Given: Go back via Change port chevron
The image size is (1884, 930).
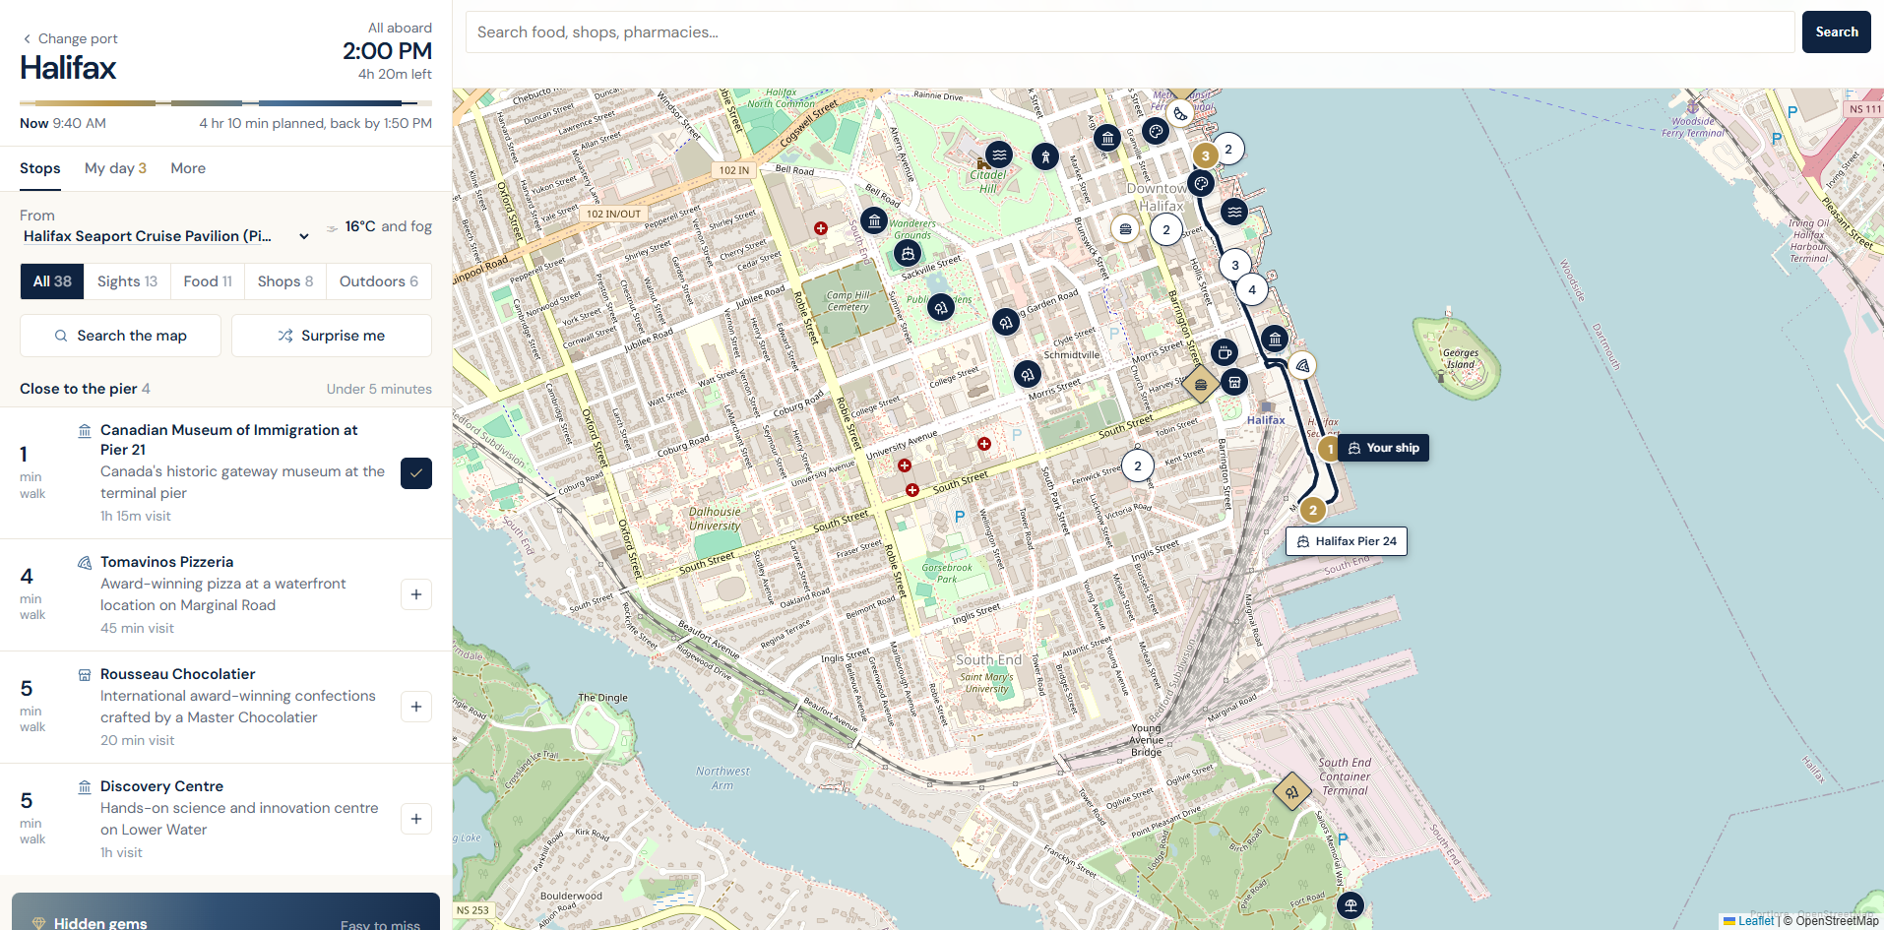Looking at the screenshot, I should point(69,38).
